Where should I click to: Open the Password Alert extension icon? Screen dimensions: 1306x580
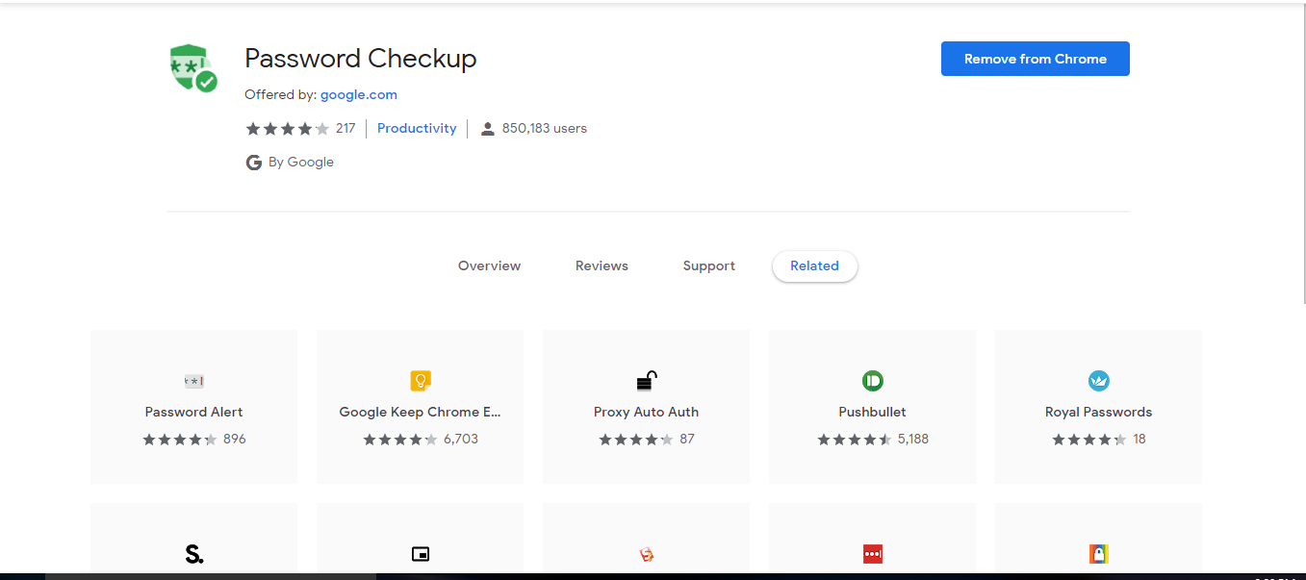(x=194, y=381)
